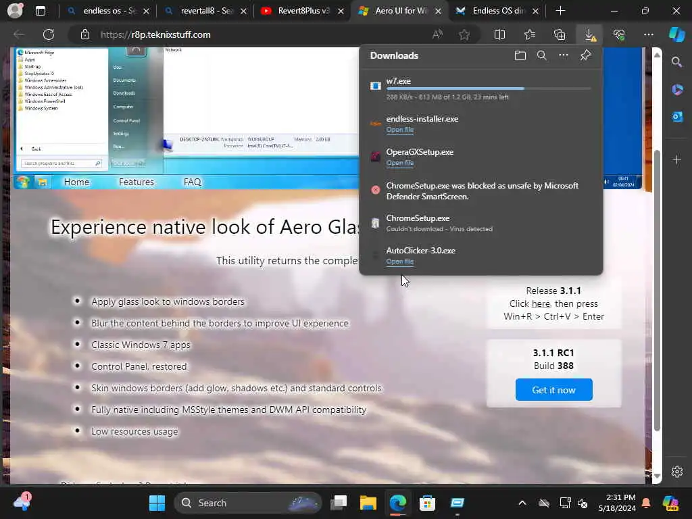Open the Edge profile avatar
The width and height of the screenshot is (692, 519).
(15, 11)
